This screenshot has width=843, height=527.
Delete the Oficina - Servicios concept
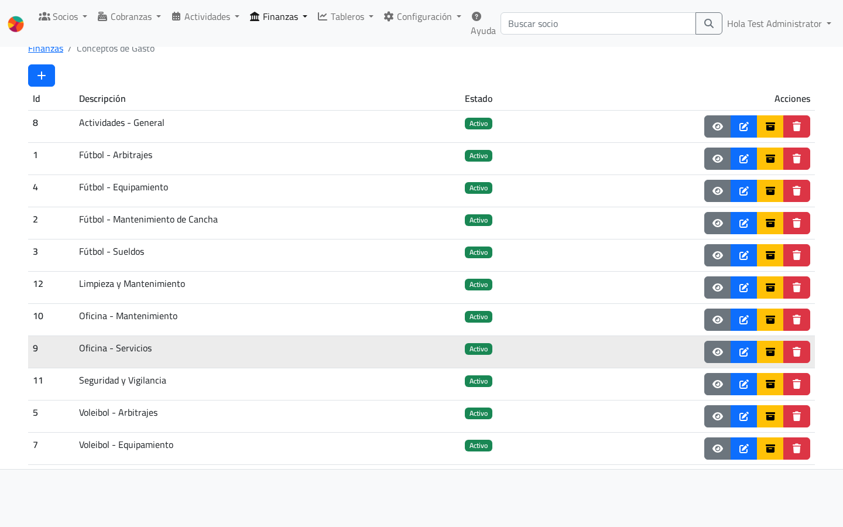[797, 352]
